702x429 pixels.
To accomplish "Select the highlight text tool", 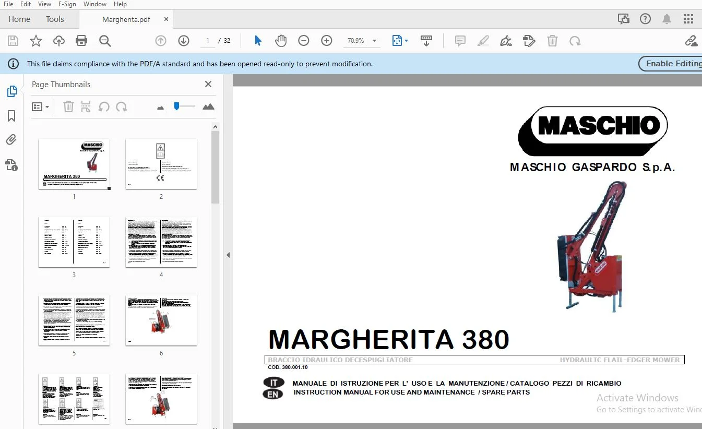I will click(x=483, y=41).
